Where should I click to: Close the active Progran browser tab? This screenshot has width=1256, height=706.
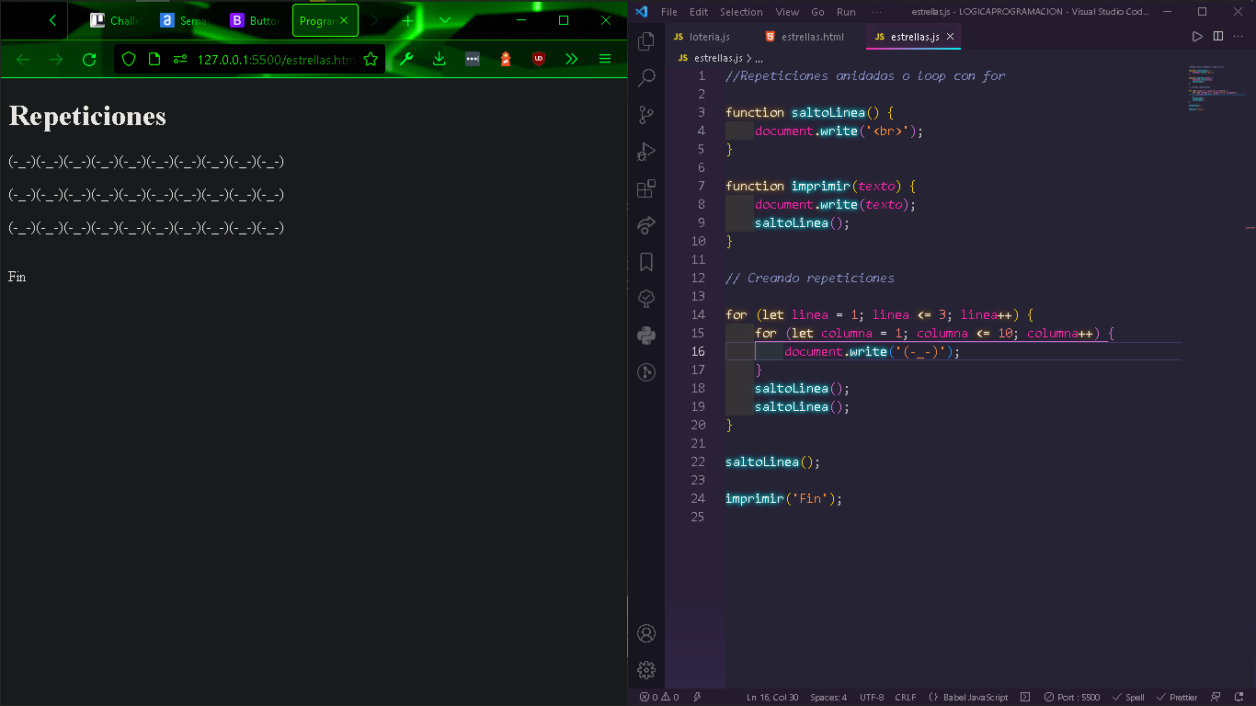[x=344, y=20]
